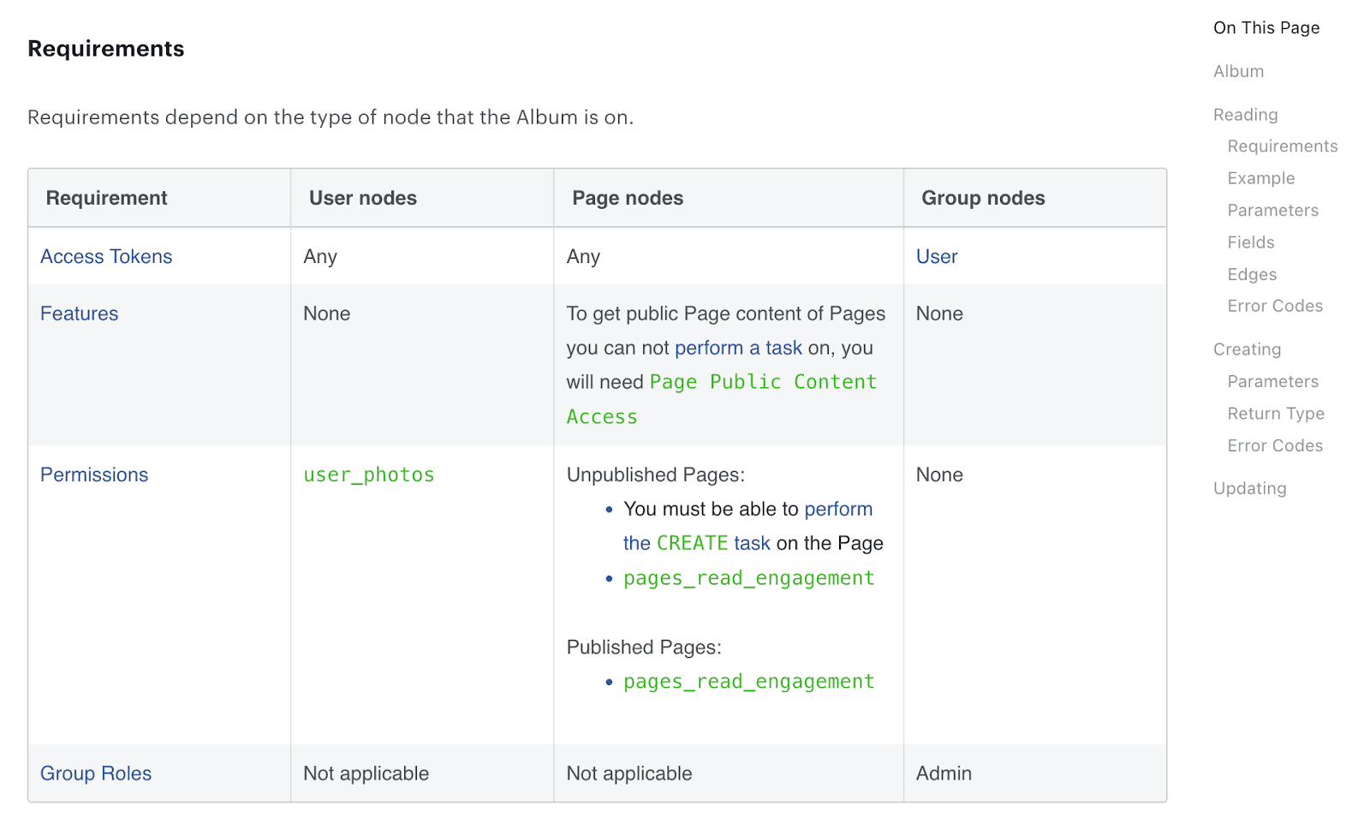
Task: Go to Example section in sidebar
Action: [1260, 179]
